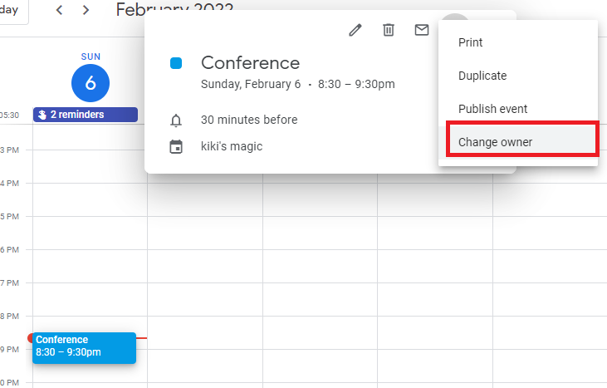Click the hand icon in reminders chip

(x=43, y=115)
